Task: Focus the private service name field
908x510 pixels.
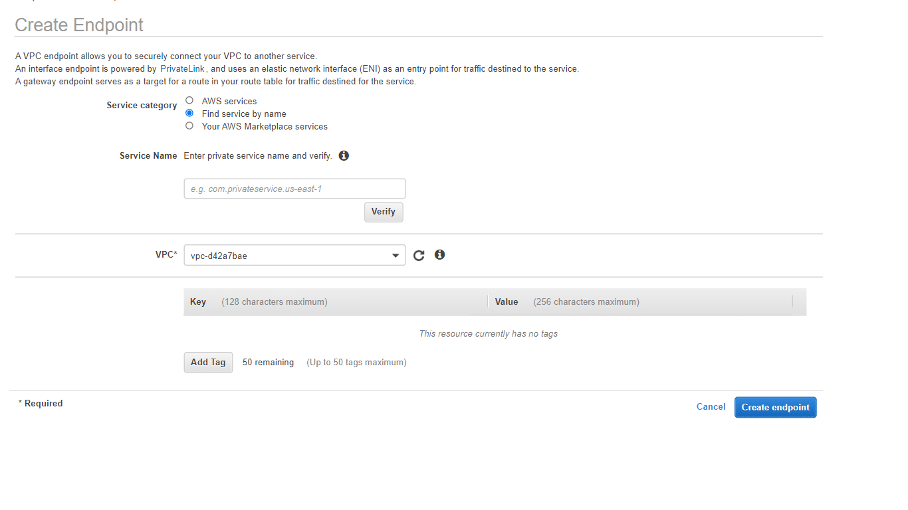Action: coord(294,189)
